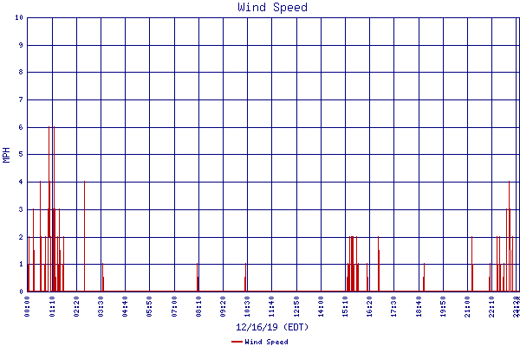Click the red Wind Speed legend line
Image resolution: width=520 pixels, height=346 pixels.
237,342
